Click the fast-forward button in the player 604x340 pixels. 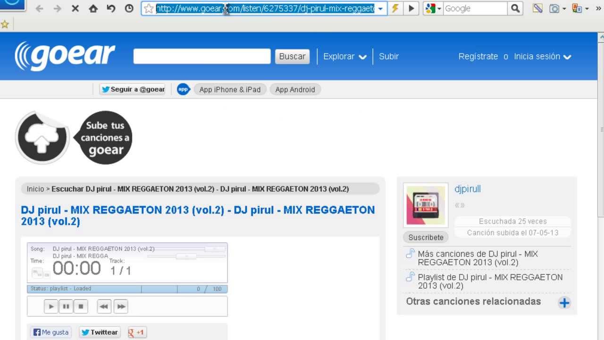(x=121, y=306)
